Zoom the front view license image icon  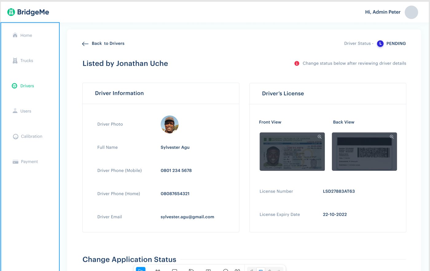[319, 137]
